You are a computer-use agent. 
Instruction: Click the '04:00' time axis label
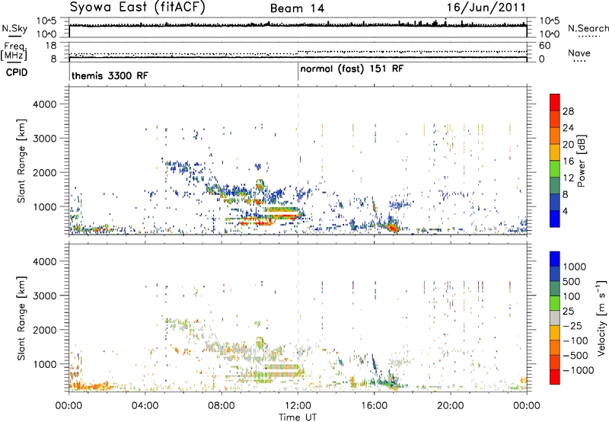(x=145, y=406)
